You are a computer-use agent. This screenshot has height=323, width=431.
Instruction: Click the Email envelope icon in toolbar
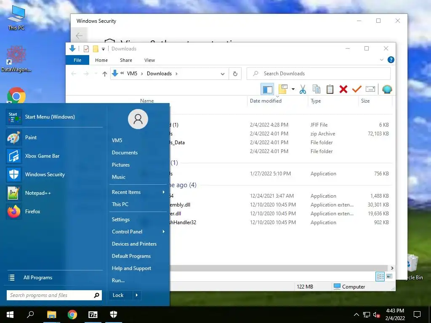(x=370, y=89)
